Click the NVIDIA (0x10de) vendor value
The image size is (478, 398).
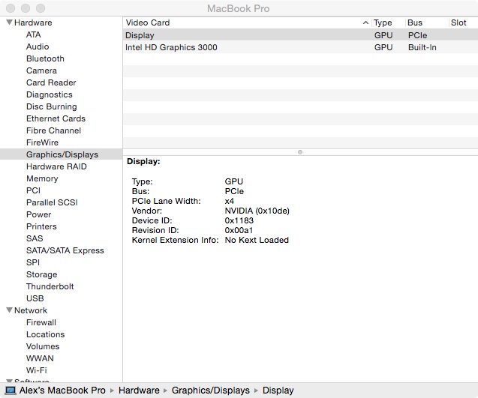coord(257,211)
